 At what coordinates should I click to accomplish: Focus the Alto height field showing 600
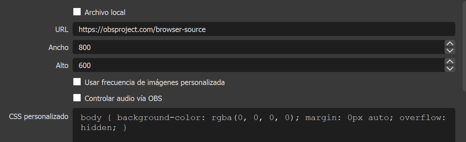pyautogui.click(x=258, y=65)
